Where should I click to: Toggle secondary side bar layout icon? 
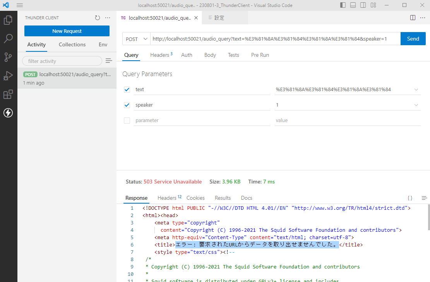coord(363,5)
